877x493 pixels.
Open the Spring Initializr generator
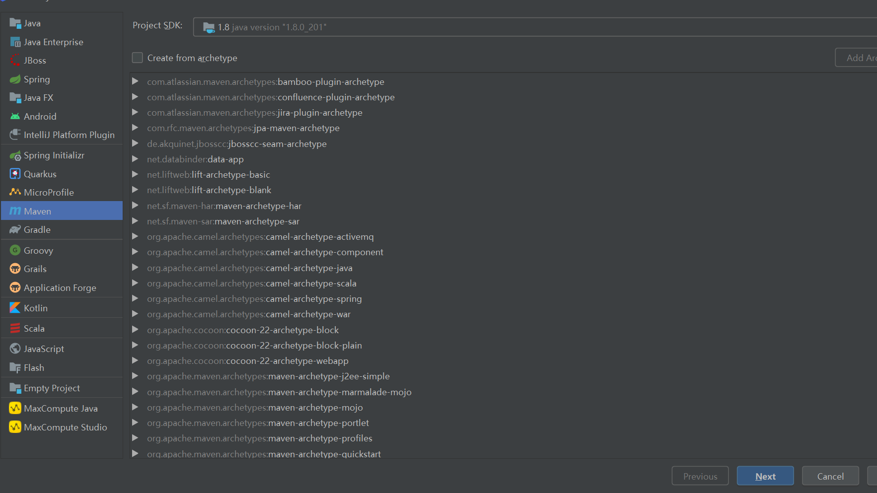[x=54, y=155]
